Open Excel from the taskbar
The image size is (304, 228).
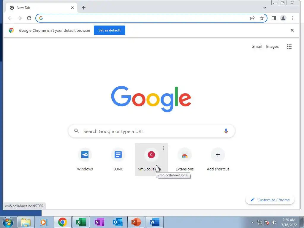click(81, 222)
